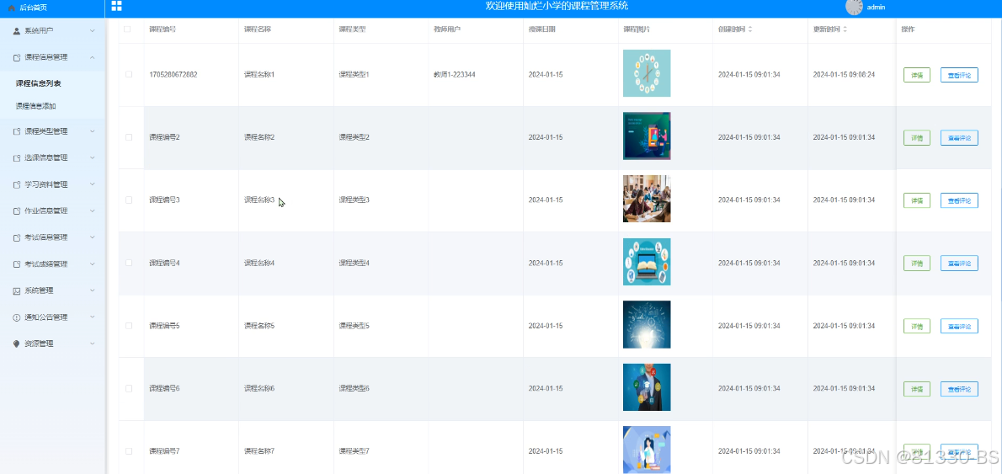Click 查看评论 button for 课程名称1
The width and height of the screenshot is (1002, 474).
click(959, 75)
